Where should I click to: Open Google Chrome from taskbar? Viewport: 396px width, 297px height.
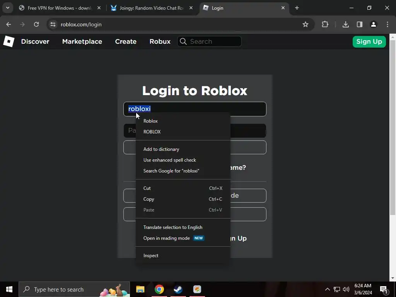pyautogui.click(x=159, y=289)
